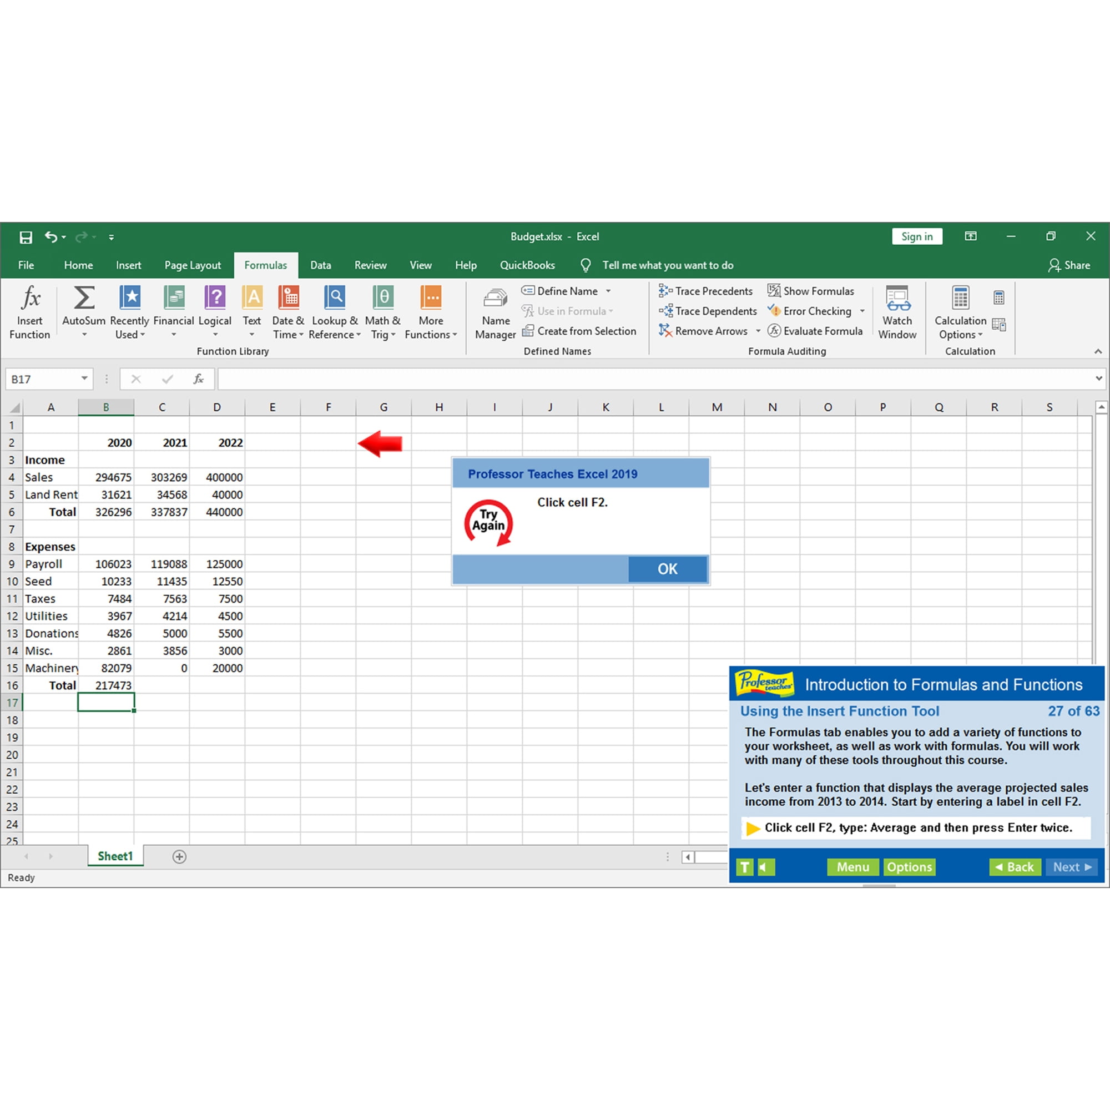
Task: Open the Date & Time functions icon
Action: click(x=289, y=297)
